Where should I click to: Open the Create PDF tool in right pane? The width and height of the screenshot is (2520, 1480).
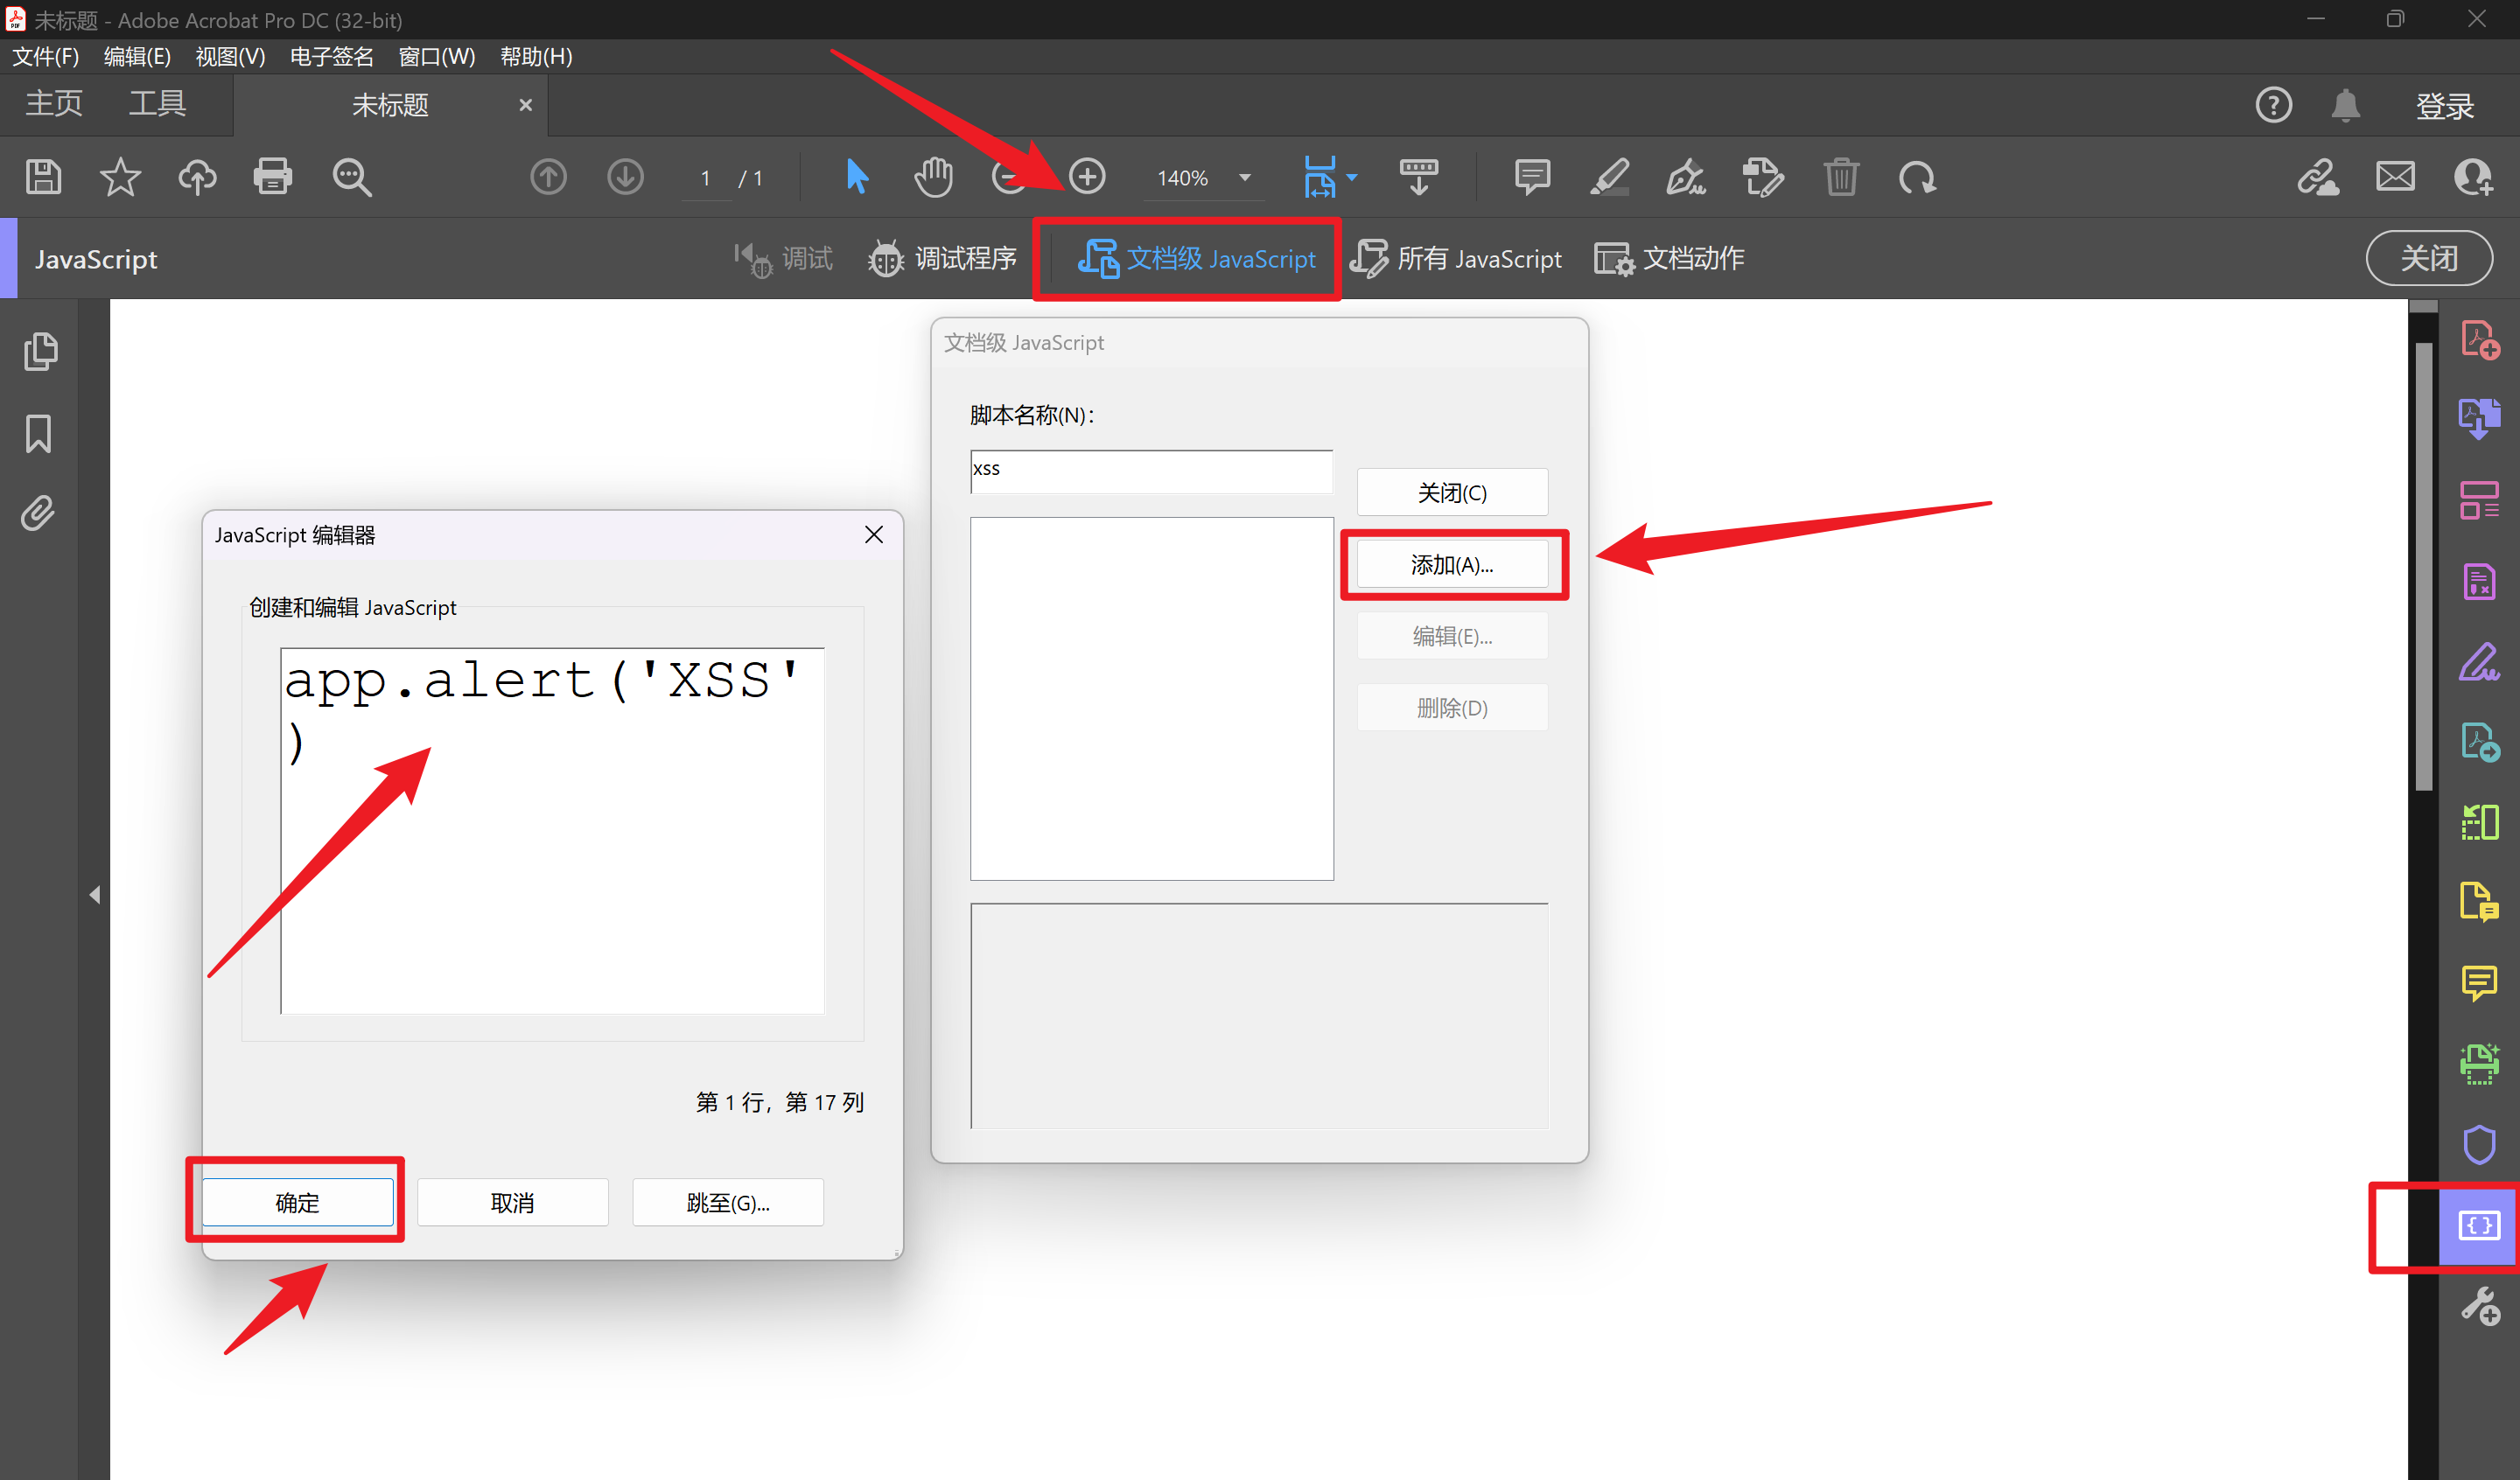click(2479, 340)
